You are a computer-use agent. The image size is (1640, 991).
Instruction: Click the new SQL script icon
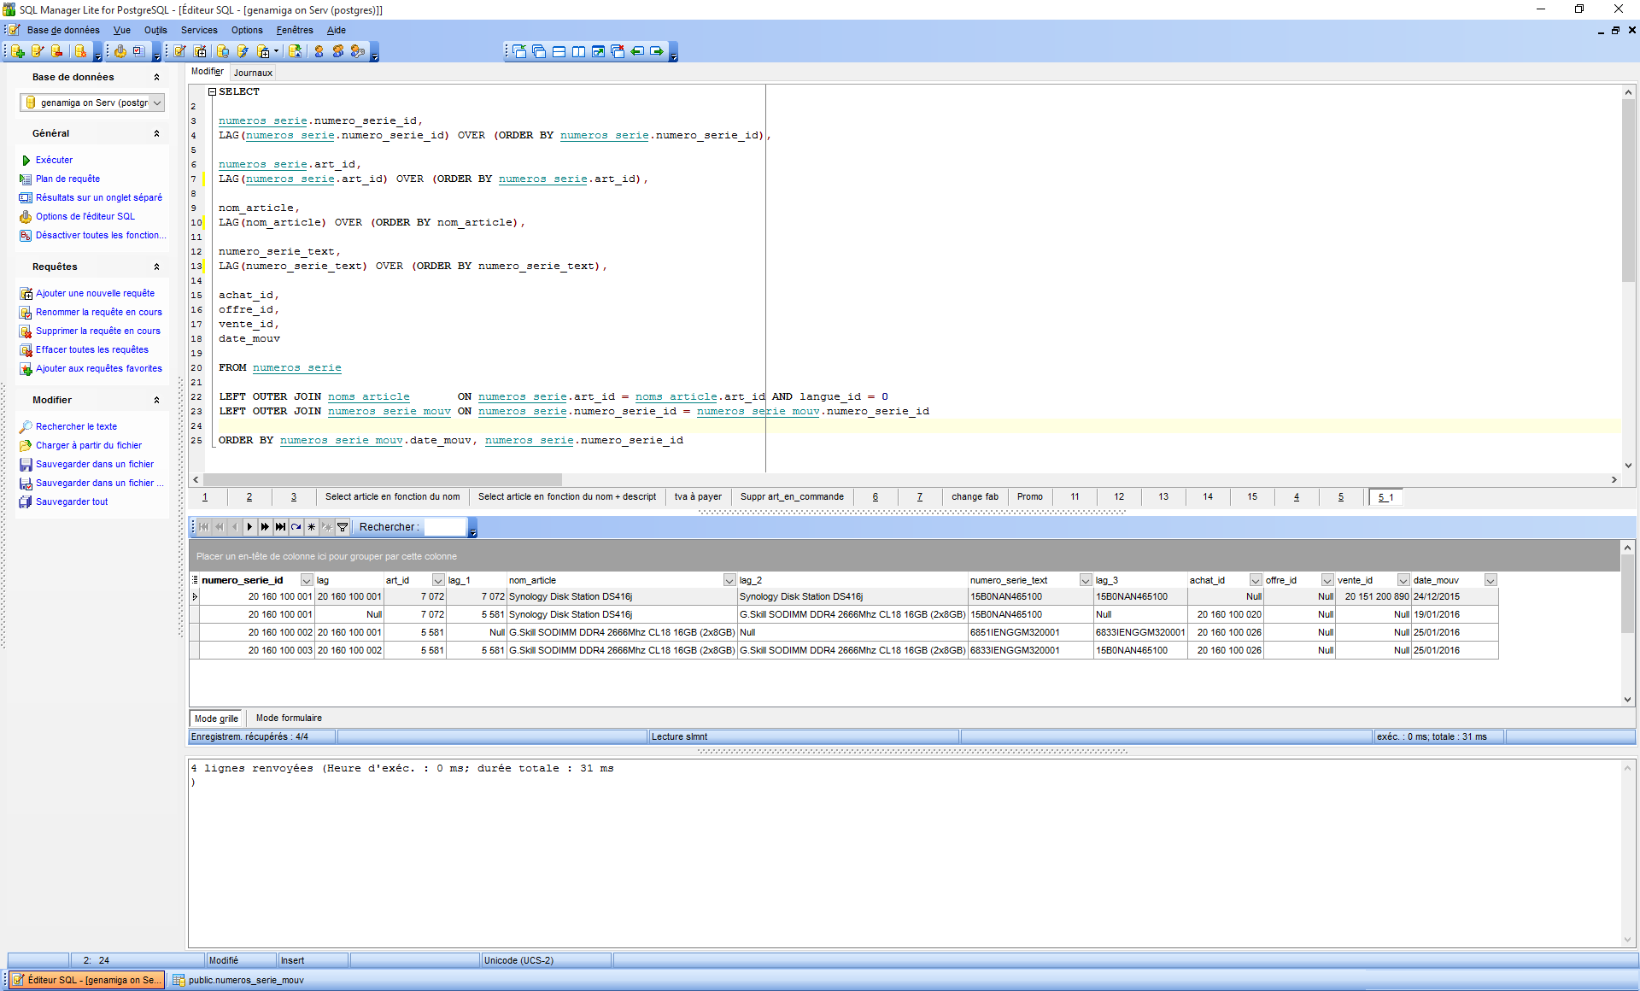200,51
